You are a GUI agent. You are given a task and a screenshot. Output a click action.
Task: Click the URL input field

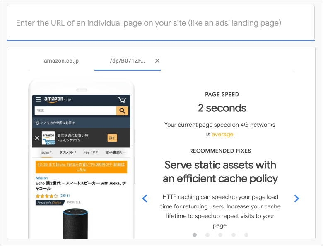click(161, 23)
